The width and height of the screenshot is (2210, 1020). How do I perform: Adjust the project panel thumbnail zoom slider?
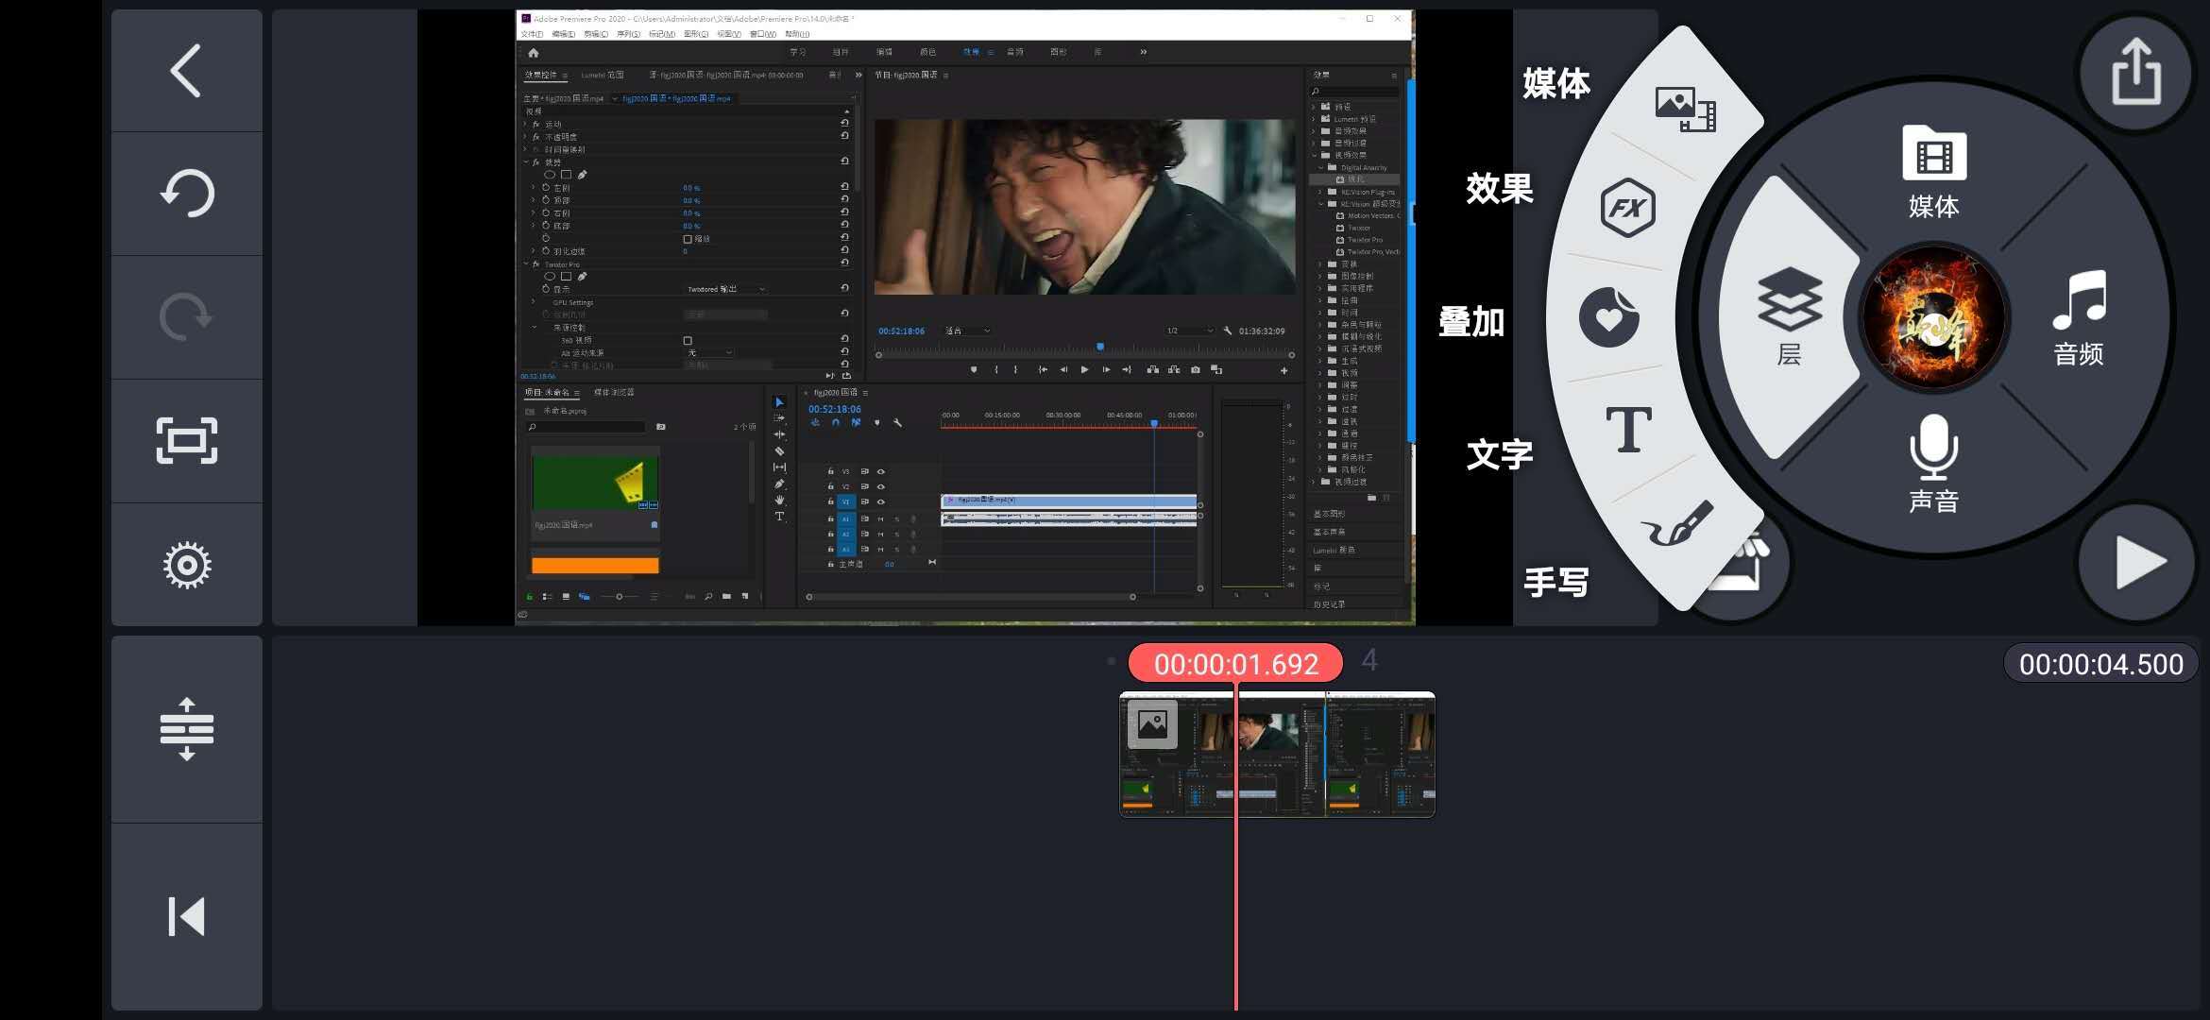(x=620, y=597)
